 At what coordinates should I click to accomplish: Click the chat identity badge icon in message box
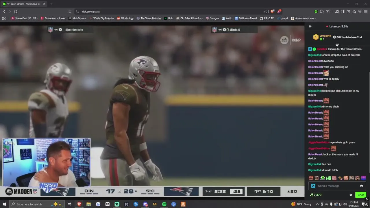[x=313, y=186]
